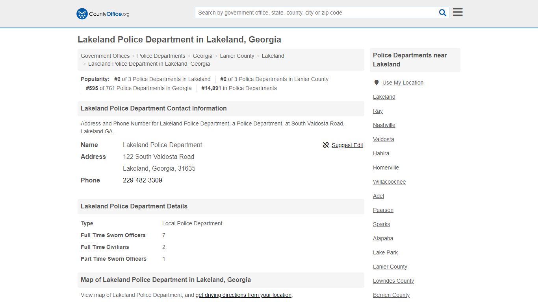538x302 pixels.
Task: Click the Suggest Edit broken-link icon
Action: point(326,145)
